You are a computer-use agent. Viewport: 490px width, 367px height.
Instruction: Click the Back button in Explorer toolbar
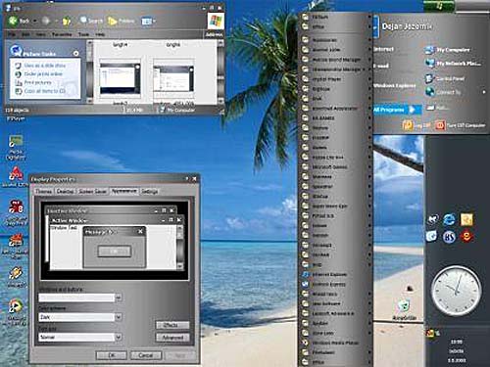19,22
